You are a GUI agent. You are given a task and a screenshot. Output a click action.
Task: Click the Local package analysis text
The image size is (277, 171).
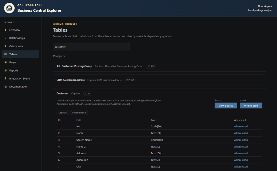[x=260, y=10]
